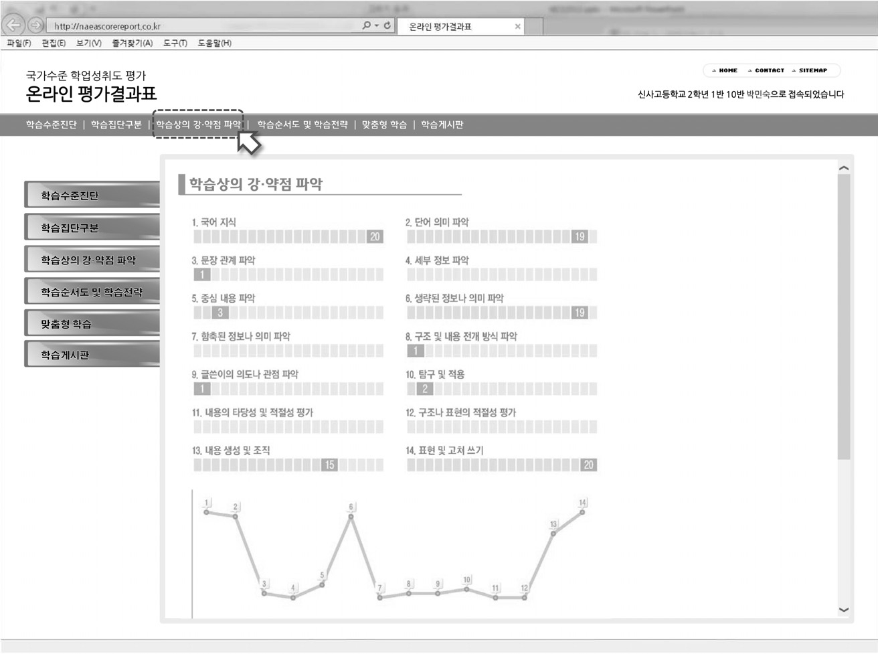Select 학습순서도 및 학습전략 in top navigation bar

(302, 125)
